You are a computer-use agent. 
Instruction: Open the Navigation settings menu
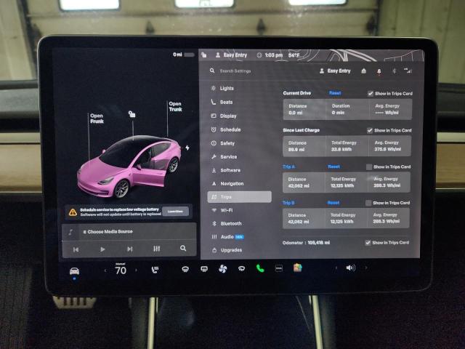tap(232, 183)
